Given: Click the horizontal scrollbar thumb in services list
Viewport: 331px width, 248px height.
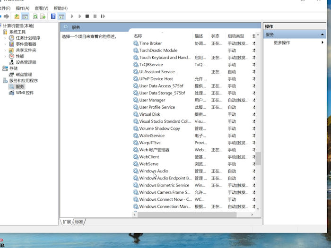Looking at the screenshot, I should [187, 214].
